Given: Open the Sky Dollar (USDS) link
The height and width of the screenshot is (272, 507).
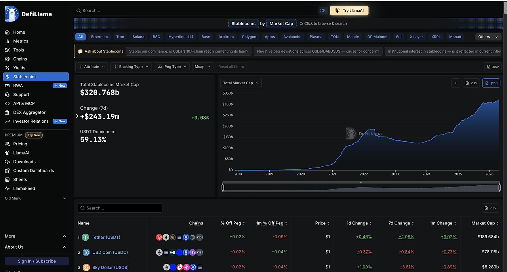Looking at the screenshot, I should click(111, 267).
